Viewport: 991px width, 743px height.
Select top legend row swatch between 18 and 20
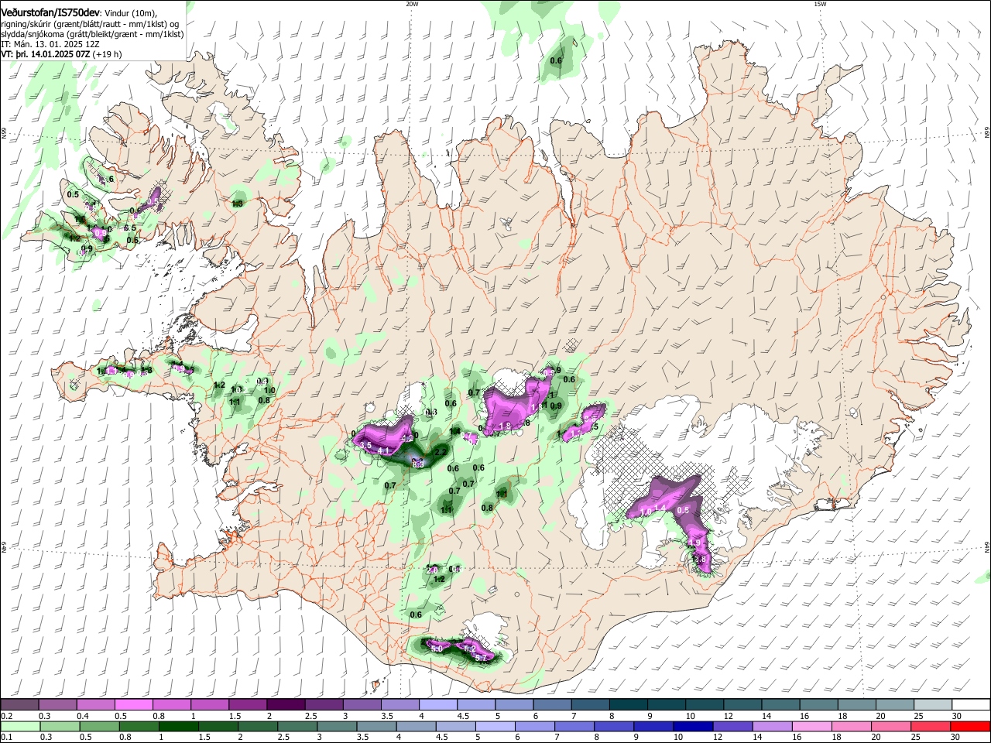click(857, 704)
